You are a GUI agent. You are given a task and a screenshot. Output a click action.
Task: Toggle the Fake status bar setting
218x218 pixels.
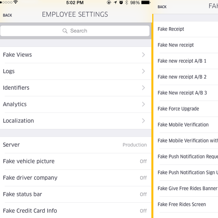143,194
